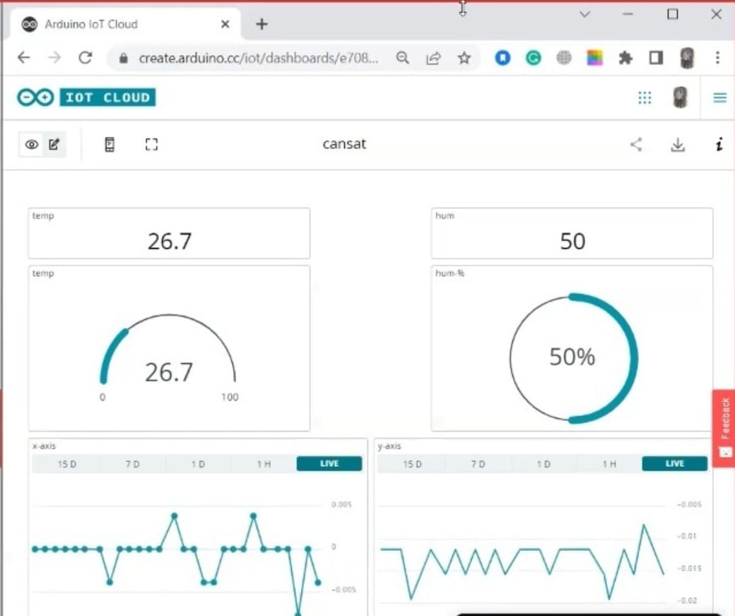Viewport: 735px width, 616px height.
Task: Click the temp gauge arc
Action: pyautogui.click(x=169, y=348)
